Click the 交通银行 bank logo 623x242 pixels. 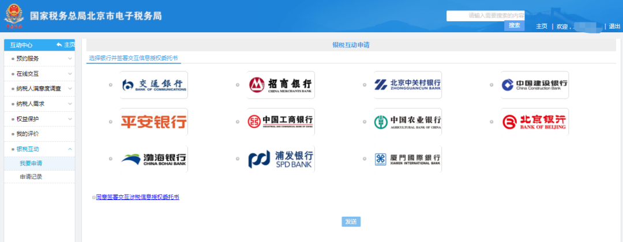pyautogui.click(x=153, y=85)
